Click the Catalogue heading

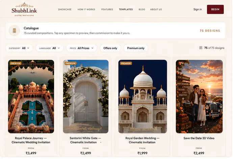click(x=31, y=28)
